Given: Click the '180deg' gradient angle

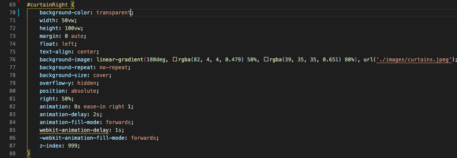Looking at the screenshot, I should [x=156, y=60].
